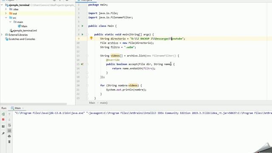Restore run panel layout
272x153 pixels.
pos(3,127)
